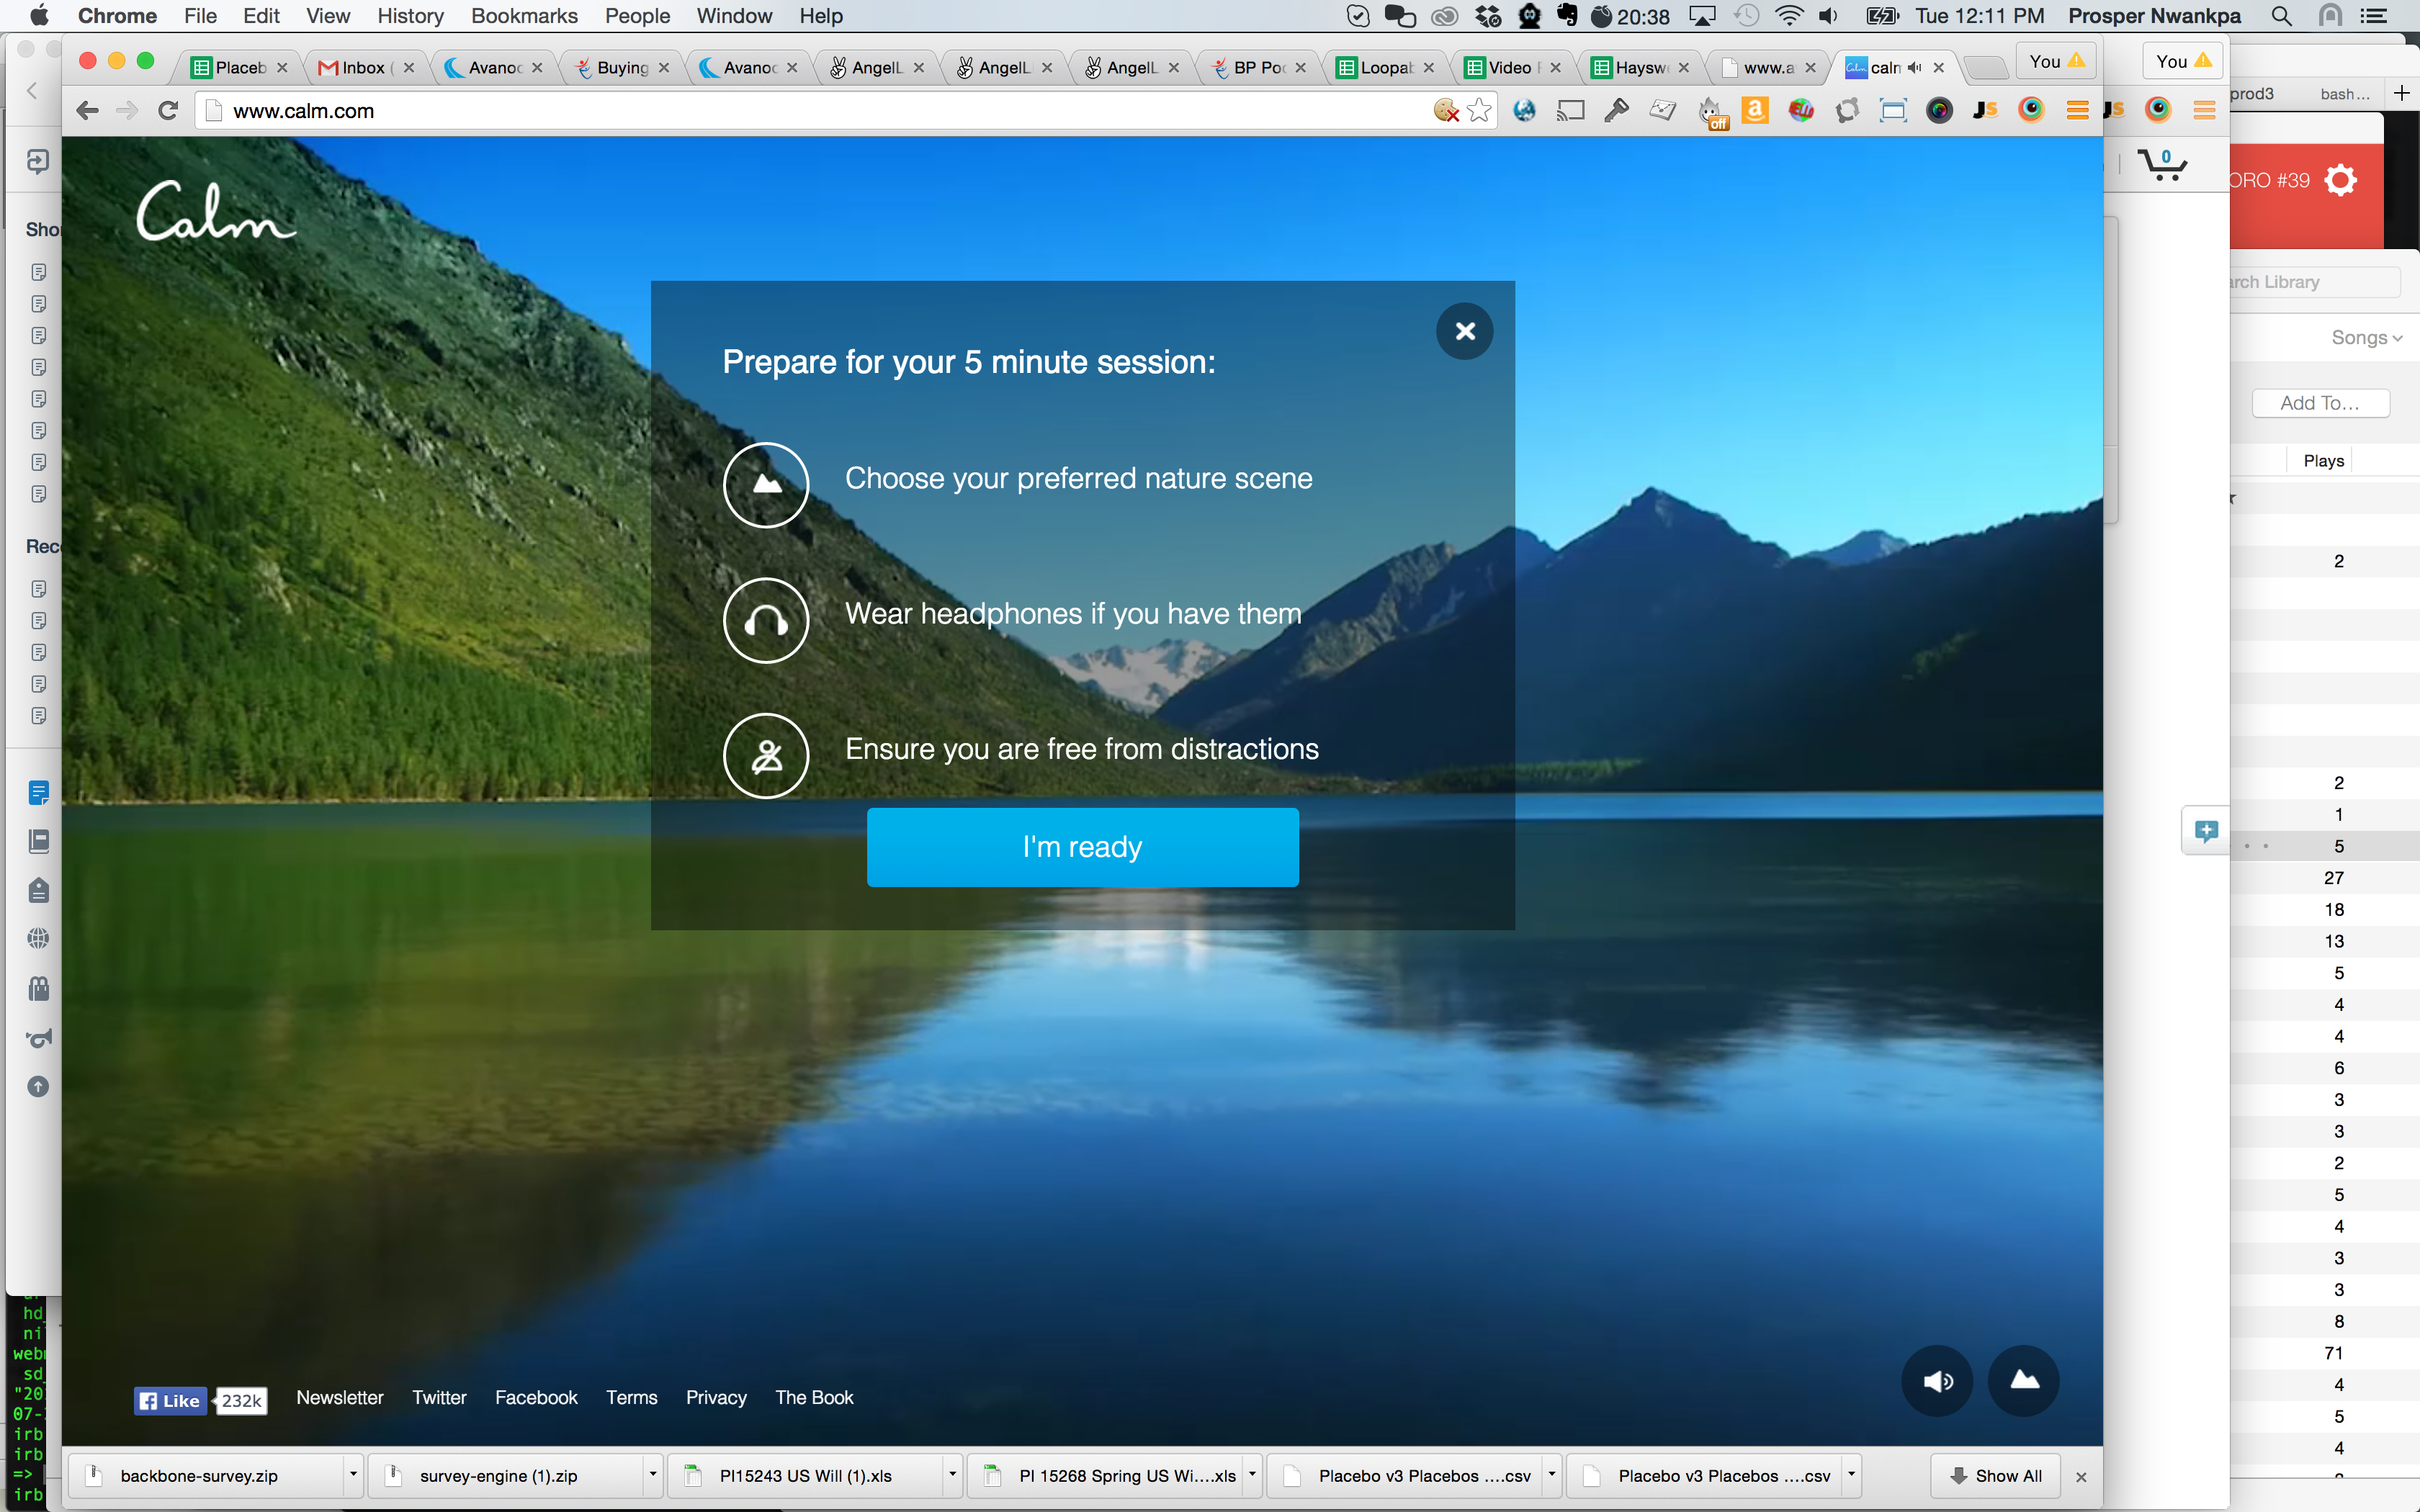Screen dimensions: 2420x1512
Task: Click the Amazon extension icon
Action: click(1755, 110)
